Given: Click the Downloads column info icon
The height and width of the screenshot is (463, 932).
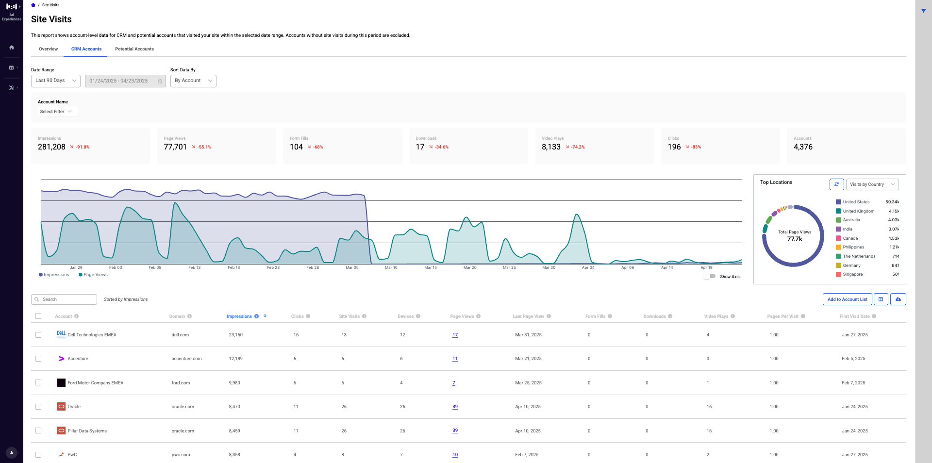Looking at the screenshot, I should click(x=670, y=316).
